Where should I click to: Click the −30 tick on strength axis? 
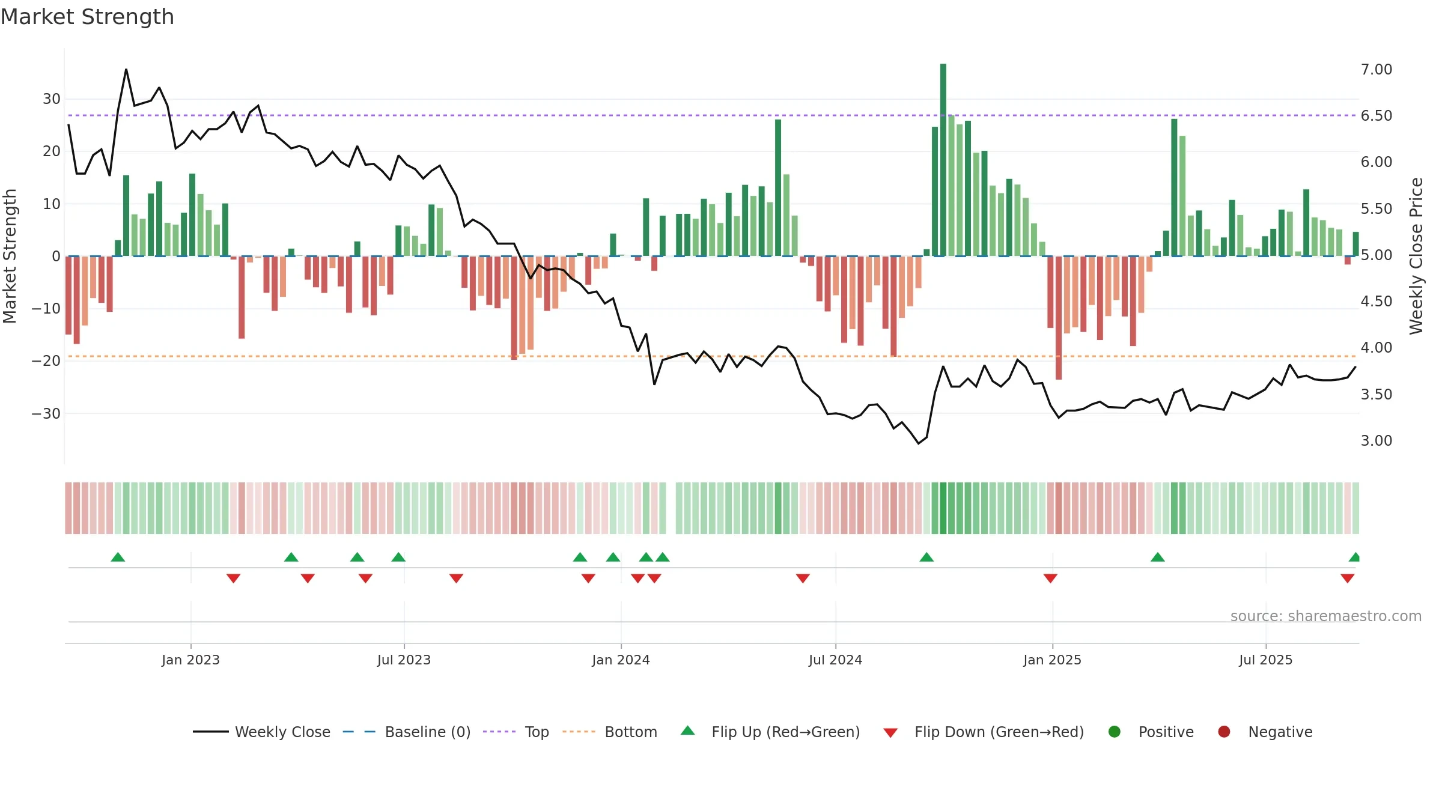(x=46, y=413)
